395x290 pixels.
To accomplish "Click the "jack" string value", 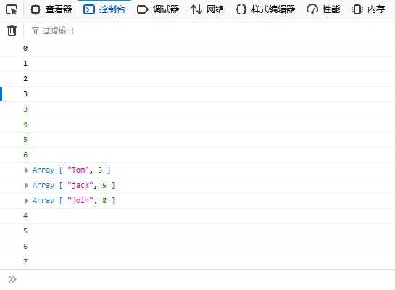I will click(x=81, y=186).
